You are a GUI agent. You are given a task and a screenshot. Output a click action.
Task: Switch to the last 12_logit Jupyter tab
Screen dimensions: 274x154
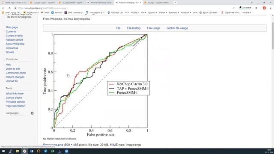[157, 3]
